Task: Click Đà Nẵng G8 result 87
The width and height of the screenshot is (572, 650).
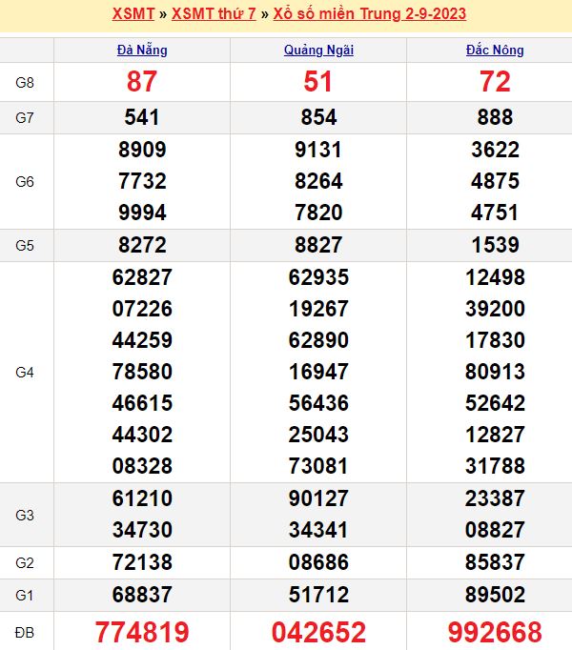Action: [142, 83]
